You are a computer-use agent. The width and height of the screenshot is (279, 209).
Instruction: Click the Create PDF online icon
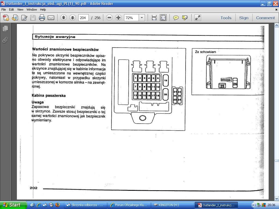(x=6, y=18)
